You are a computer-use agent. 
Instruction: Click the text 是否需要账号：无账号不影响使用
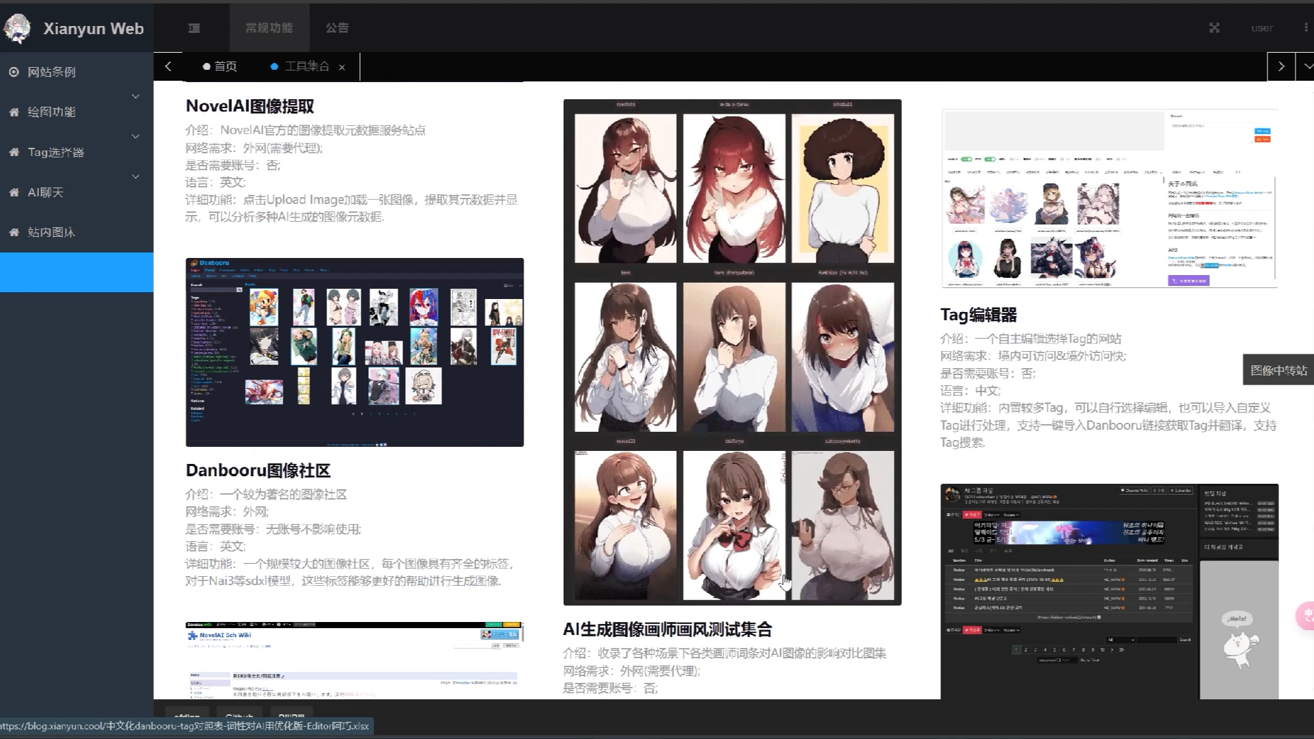[x=273, y=529]
